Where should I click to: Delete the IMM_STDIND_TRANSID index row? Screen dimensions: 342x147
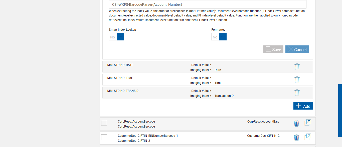tap(297, 93)
